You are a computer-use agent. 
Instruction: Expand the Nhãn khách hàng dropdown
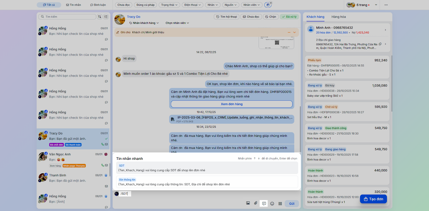click(144, 23)
